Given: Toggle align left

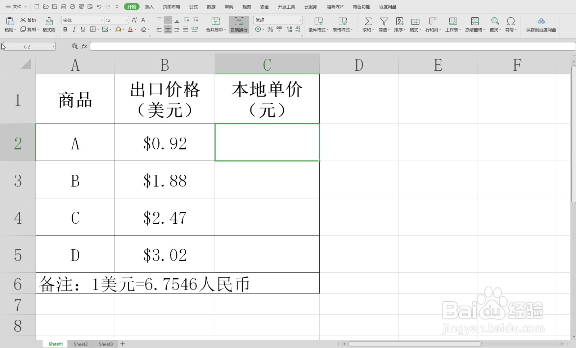Looking at the screenshot, I should point(159,29).
